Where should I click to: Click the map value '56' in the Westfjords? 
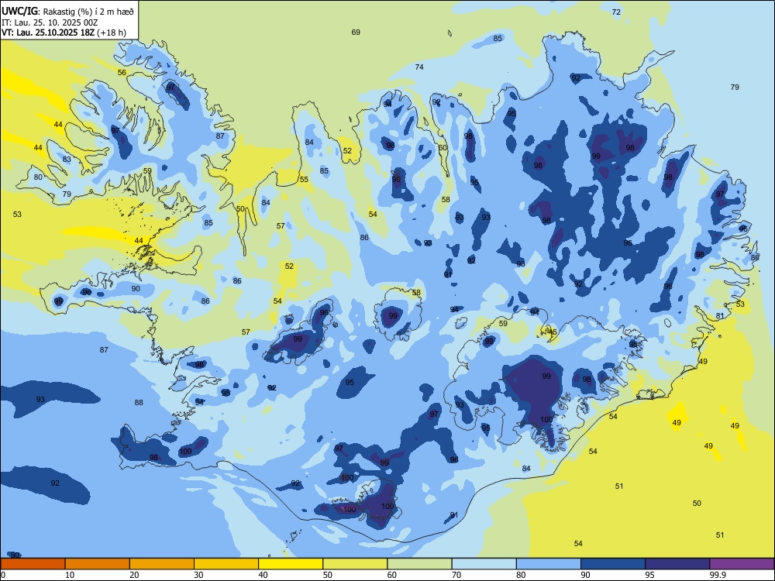(x=122, y=72)
